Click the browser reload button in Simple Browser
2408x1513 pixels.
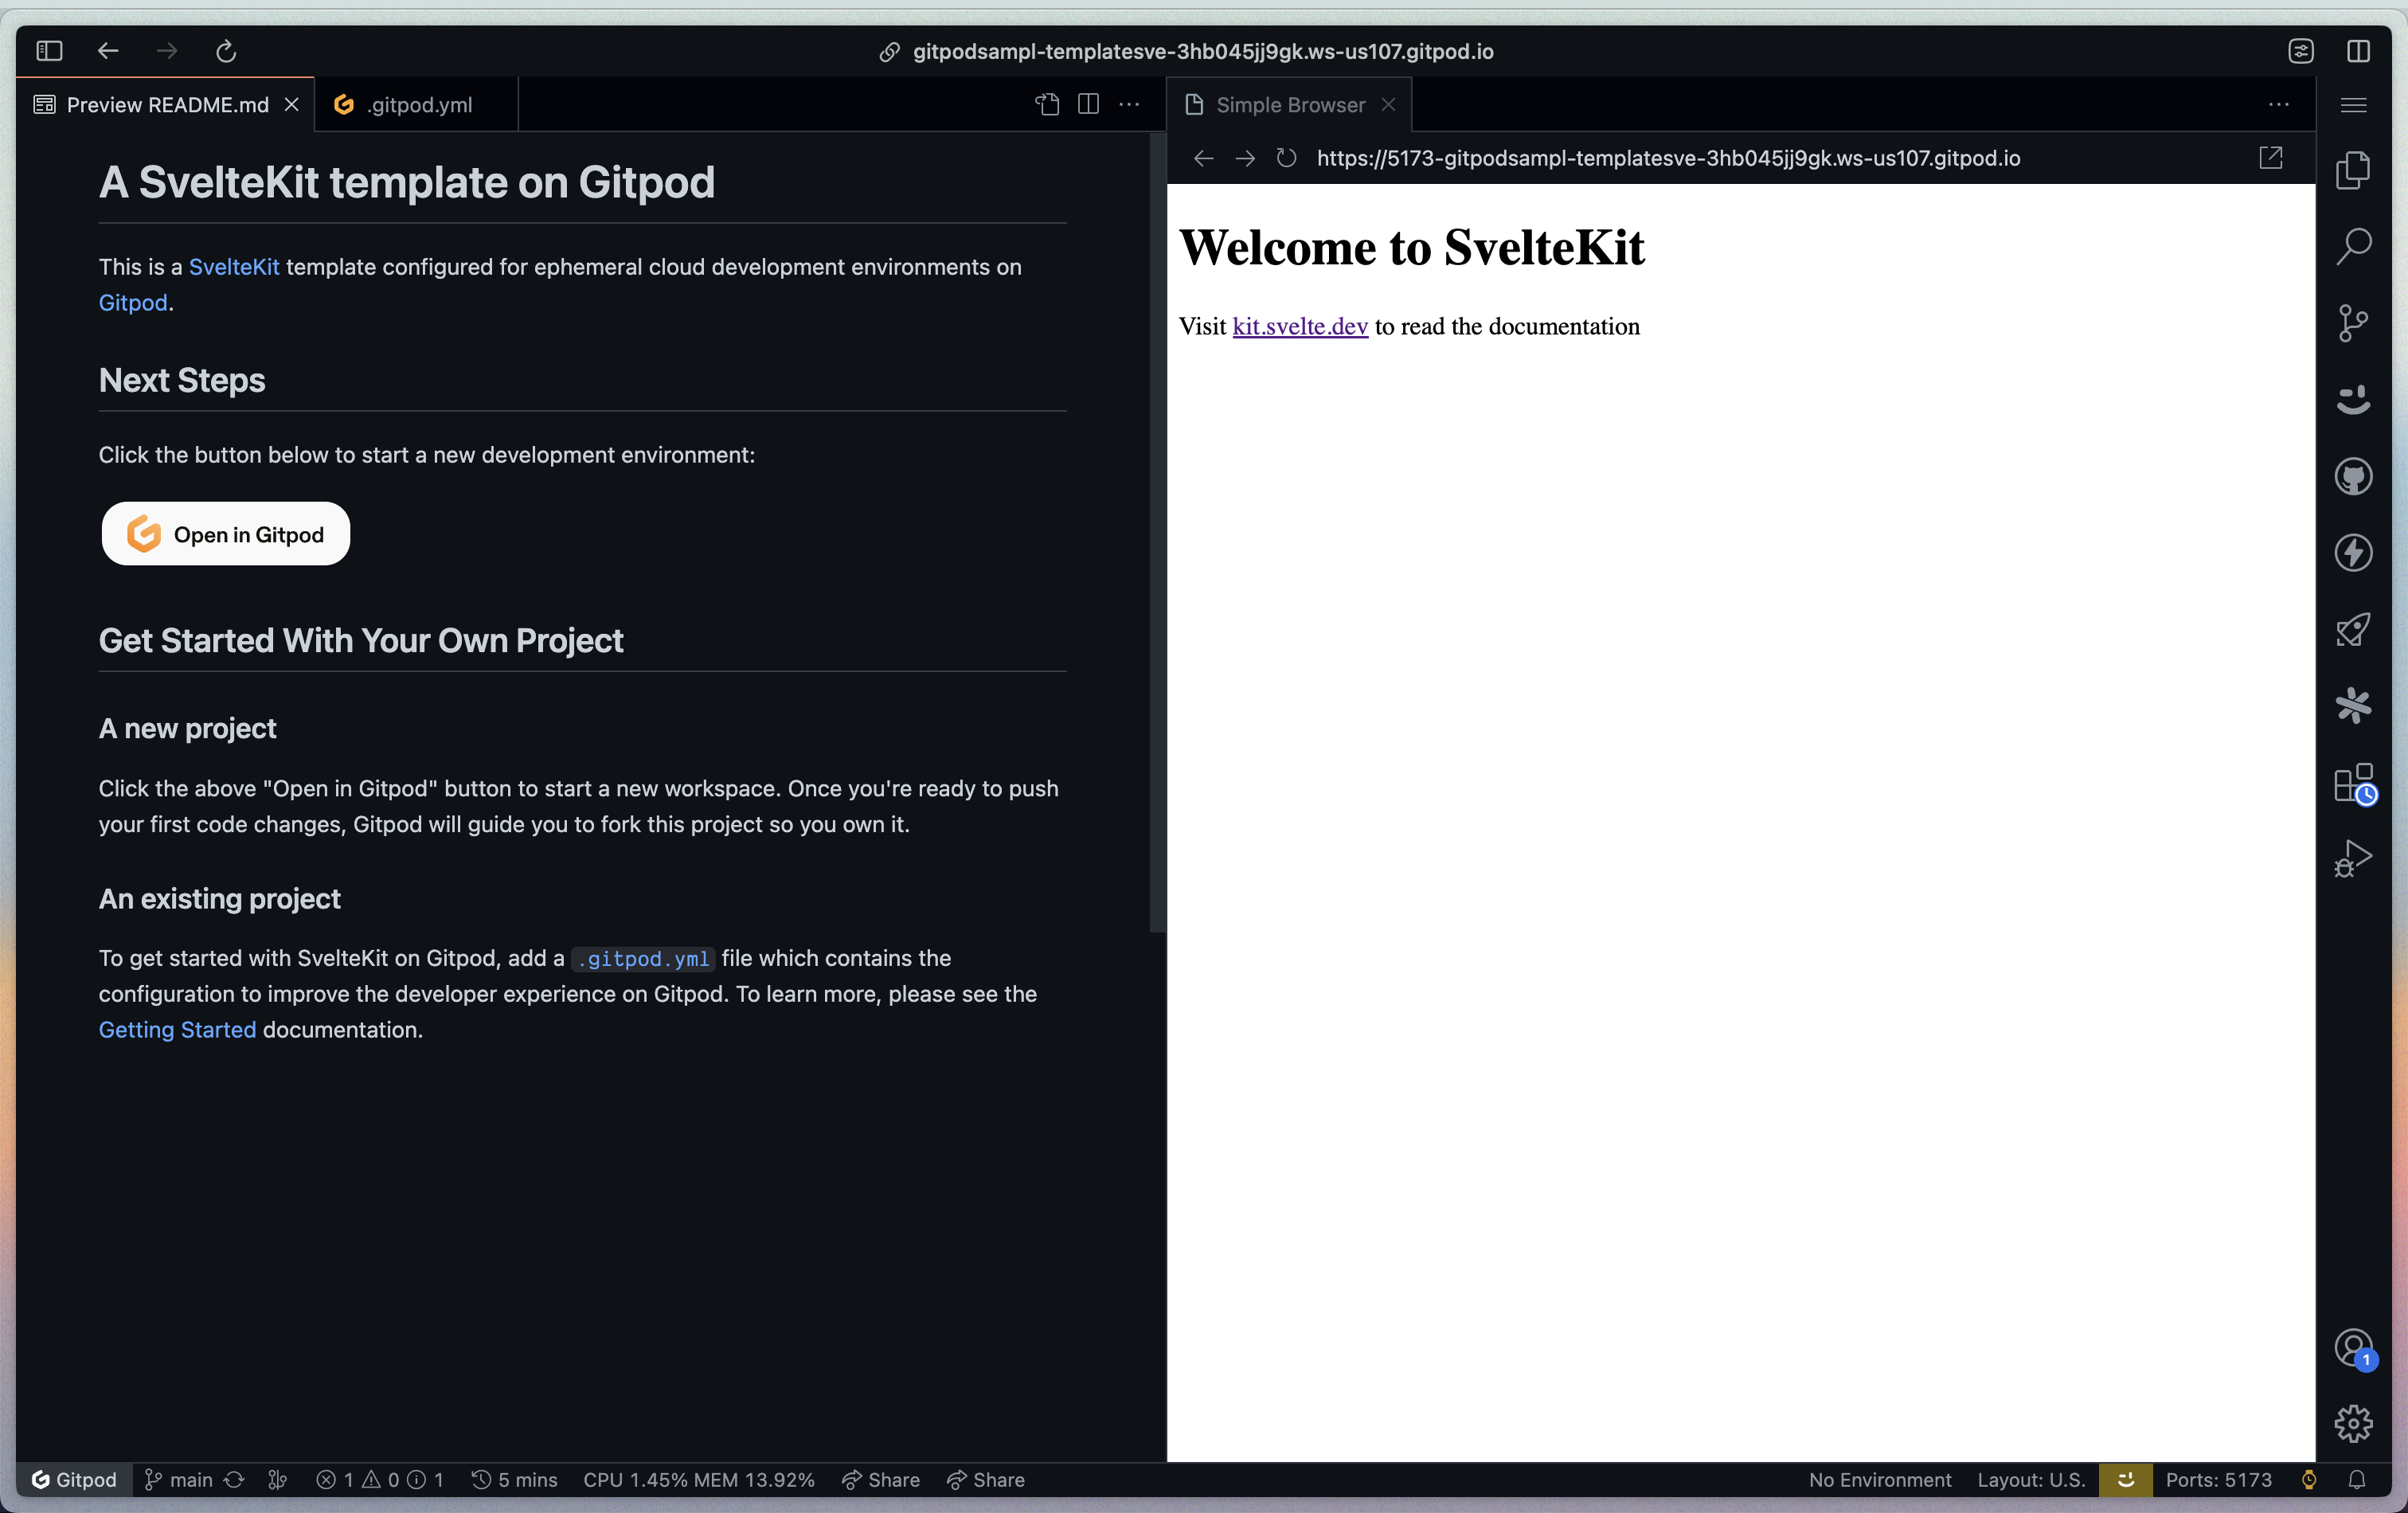tap(1286, 158)
